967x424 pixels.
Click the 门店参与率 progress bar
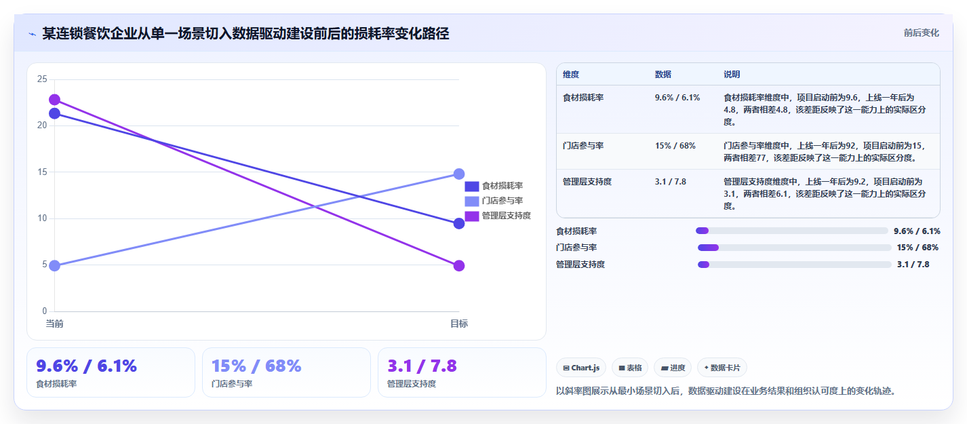coord(794,248)
